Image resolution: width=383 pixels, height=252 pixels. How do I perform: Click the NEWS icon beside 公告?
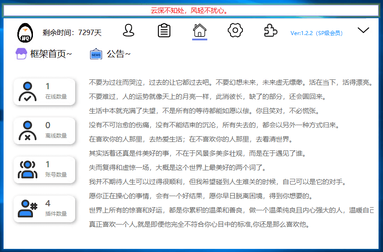point(96,54)
